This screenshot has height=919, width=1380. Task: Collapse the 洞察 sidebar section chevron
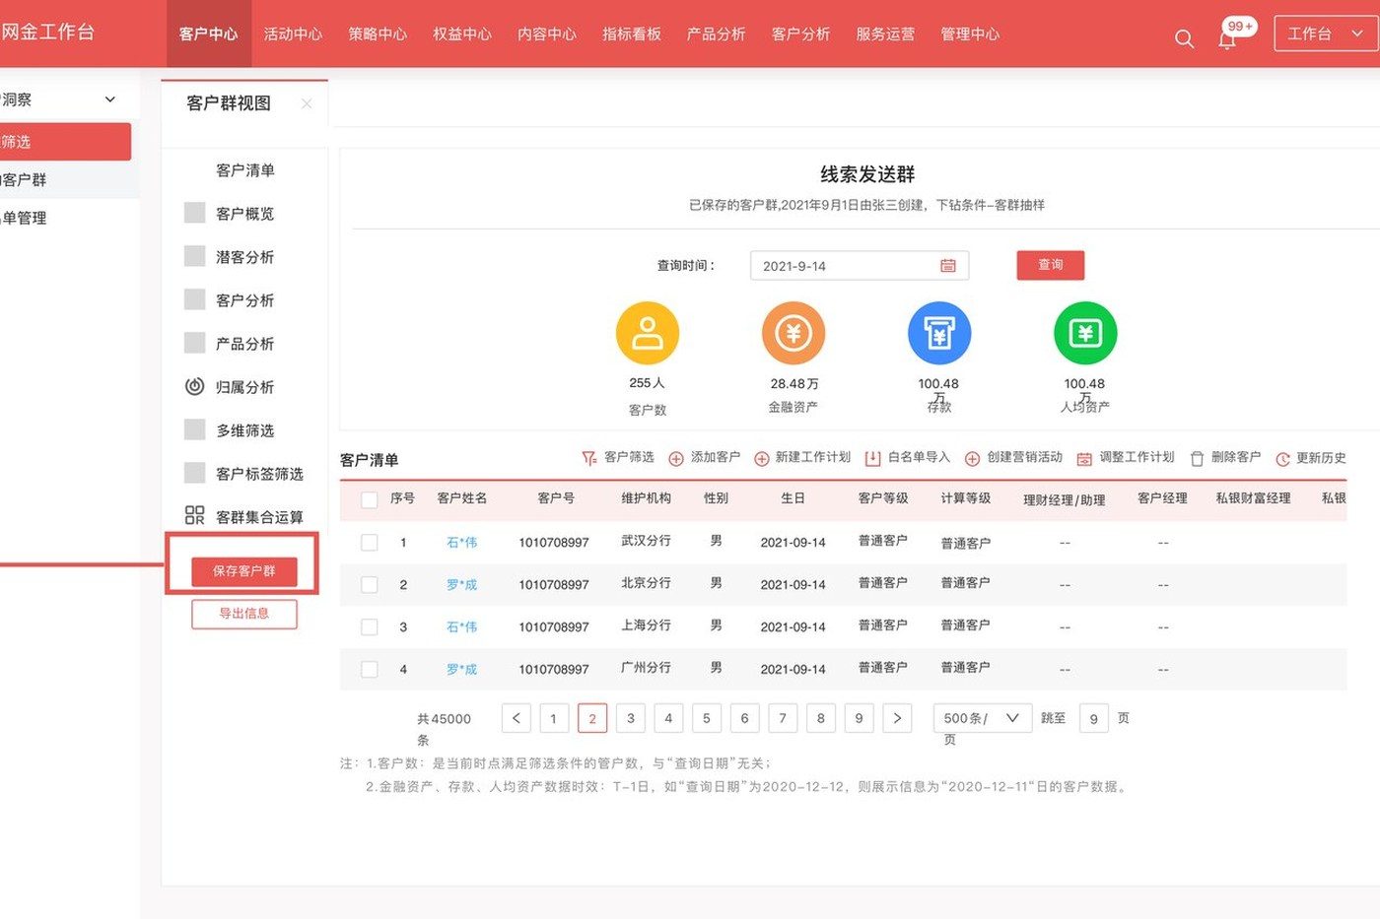pos(110,99)
